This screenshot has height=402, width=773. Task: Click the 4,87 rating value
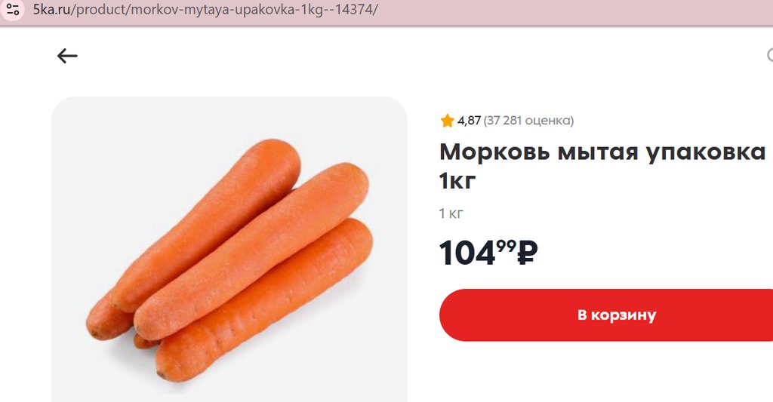(469, 121)
